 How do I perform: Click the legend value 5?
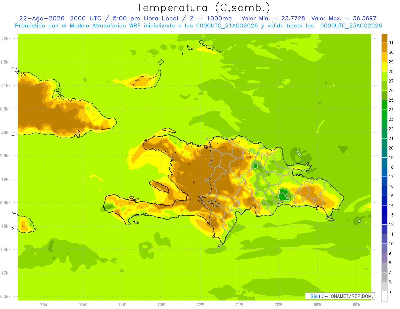[x=390, y=292]
